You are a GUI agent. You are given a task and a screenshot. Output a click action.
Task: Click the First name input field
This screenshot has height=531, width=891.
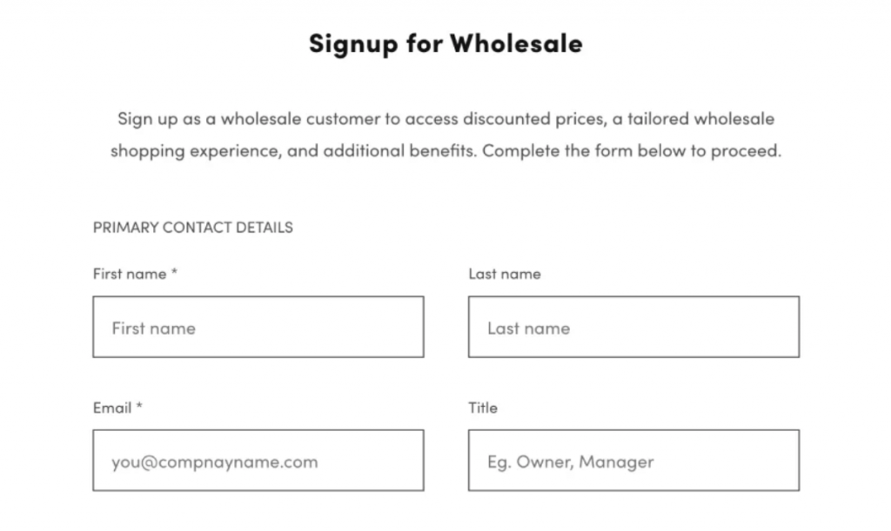coord(258,327)
